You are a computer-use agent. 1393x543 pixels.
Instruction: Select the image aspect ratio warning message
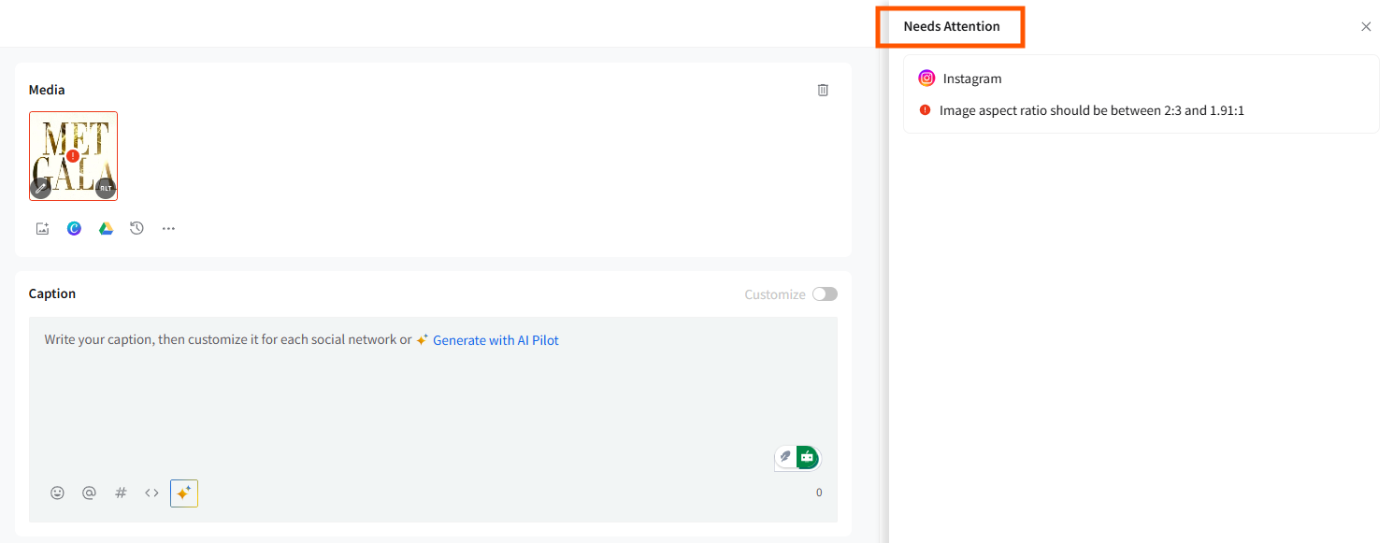click(x=1092, y=110)
